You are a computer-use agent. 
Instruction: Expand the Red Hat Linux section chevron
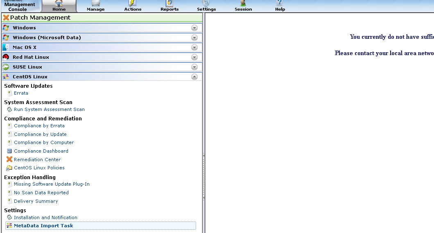[x=194, y=57]
